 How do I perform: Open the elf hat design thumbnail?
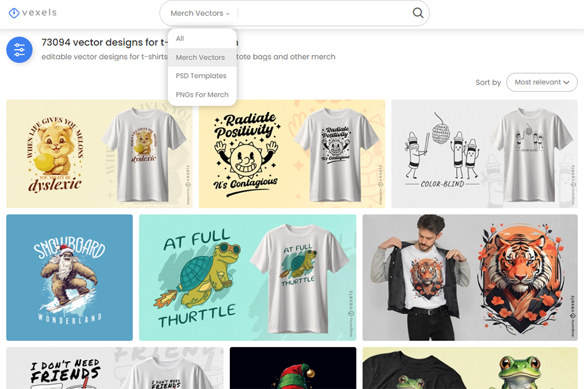click(x=293, y=368)
